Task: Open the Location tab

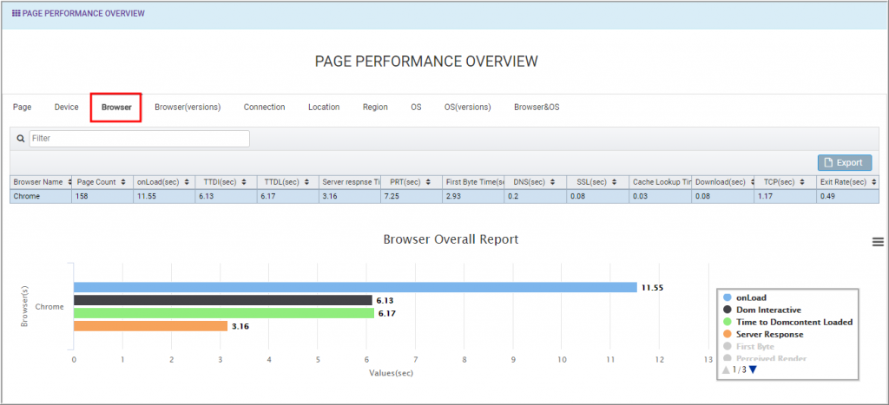Action: pyautogui.click(x=324, y=107)
